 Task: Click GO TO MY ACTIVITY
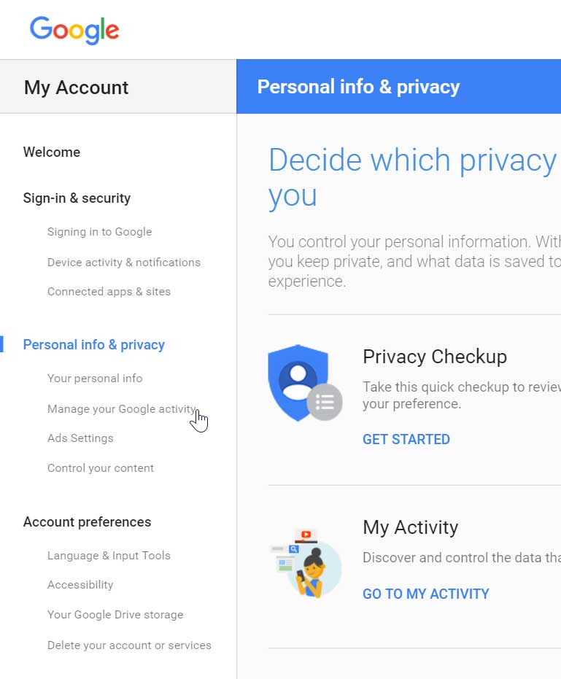[425, 594]
